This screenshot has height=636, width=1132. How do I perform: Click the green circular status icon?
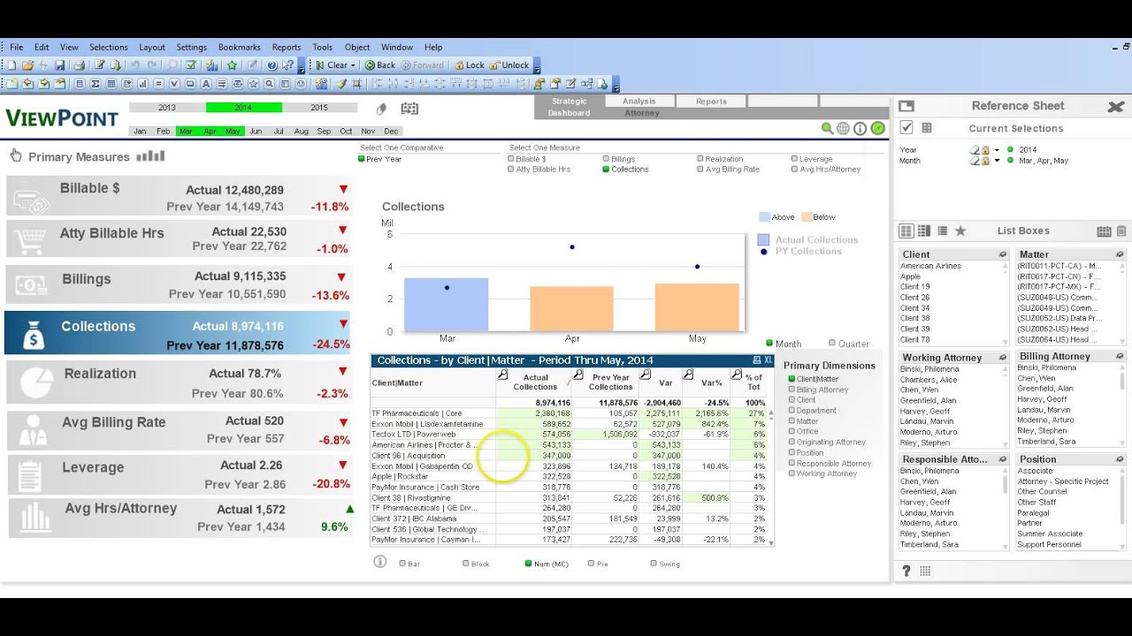tap(877, 128)
